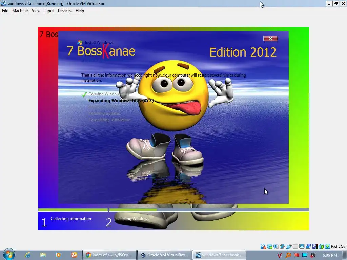This screenshot has height=260, width=347.
Task: Click the audio status icon in VirtualBox status bar
Action: (276, 246)
